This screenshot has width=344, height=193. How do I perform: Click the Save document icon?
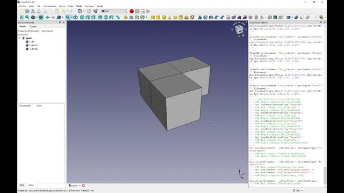pyautogui.click(x=33, y=11)
